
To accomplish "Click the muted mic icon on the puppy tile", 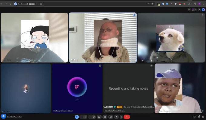I will coord(203,15).
